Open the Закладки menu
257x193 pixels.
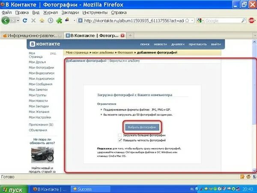coord(70,12)
